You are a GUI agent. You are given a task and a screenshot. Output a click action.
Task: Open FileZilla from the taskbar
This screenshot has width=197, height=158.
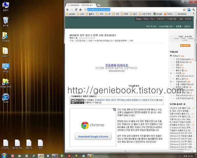tap(69, 156)
